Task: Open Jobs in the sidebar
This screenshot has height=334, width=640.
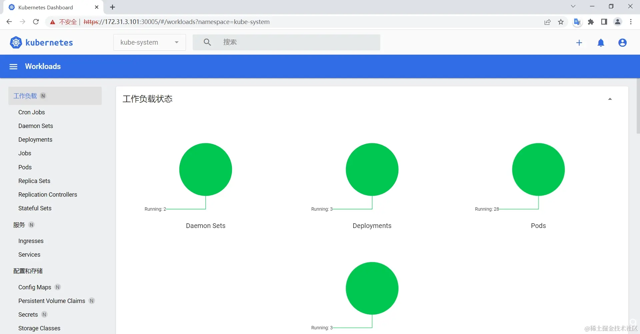Action: (25, 153)
